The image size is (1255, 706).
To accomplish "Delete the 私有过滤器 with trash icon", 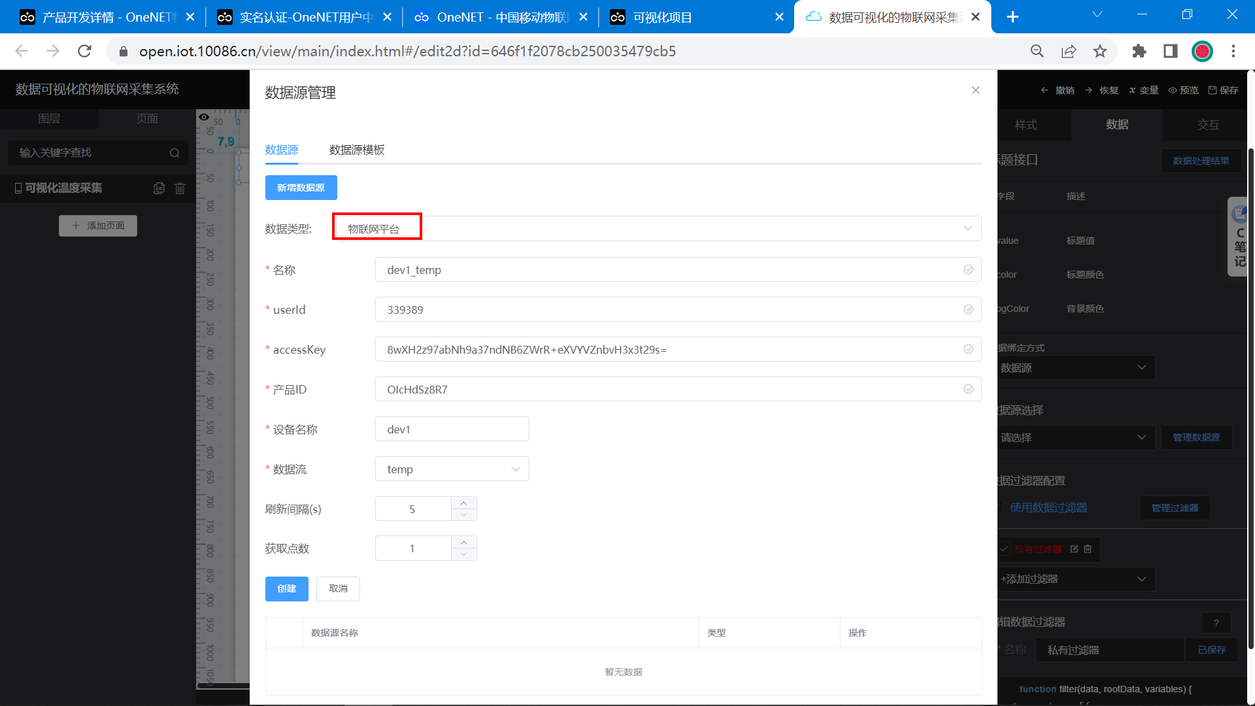I will coord(1088,549).
